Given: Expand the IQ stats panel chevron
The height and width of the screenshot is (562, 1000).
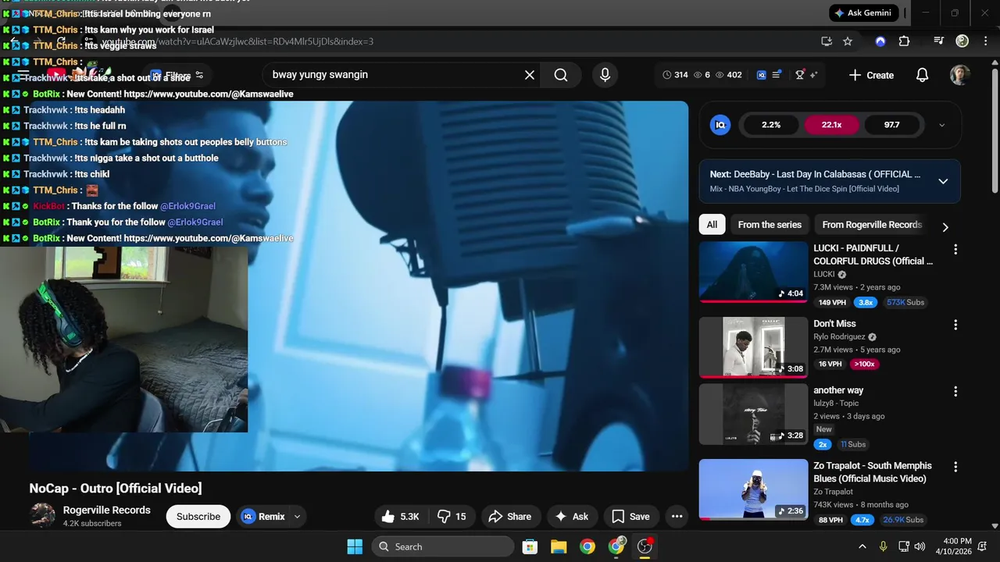Looking at the screenshot, I should pyautogui.click(x=941, y=125).
